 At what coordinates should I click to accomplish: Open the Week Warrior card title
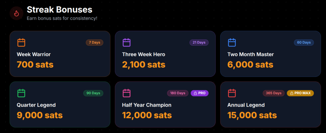pos(34,54)
